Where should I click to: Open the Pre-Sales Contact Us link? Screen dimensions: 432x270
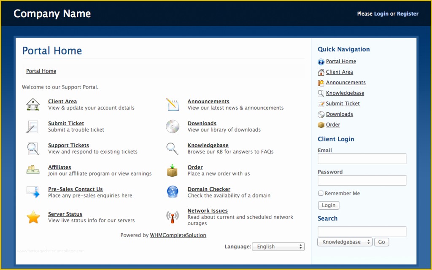76,189
